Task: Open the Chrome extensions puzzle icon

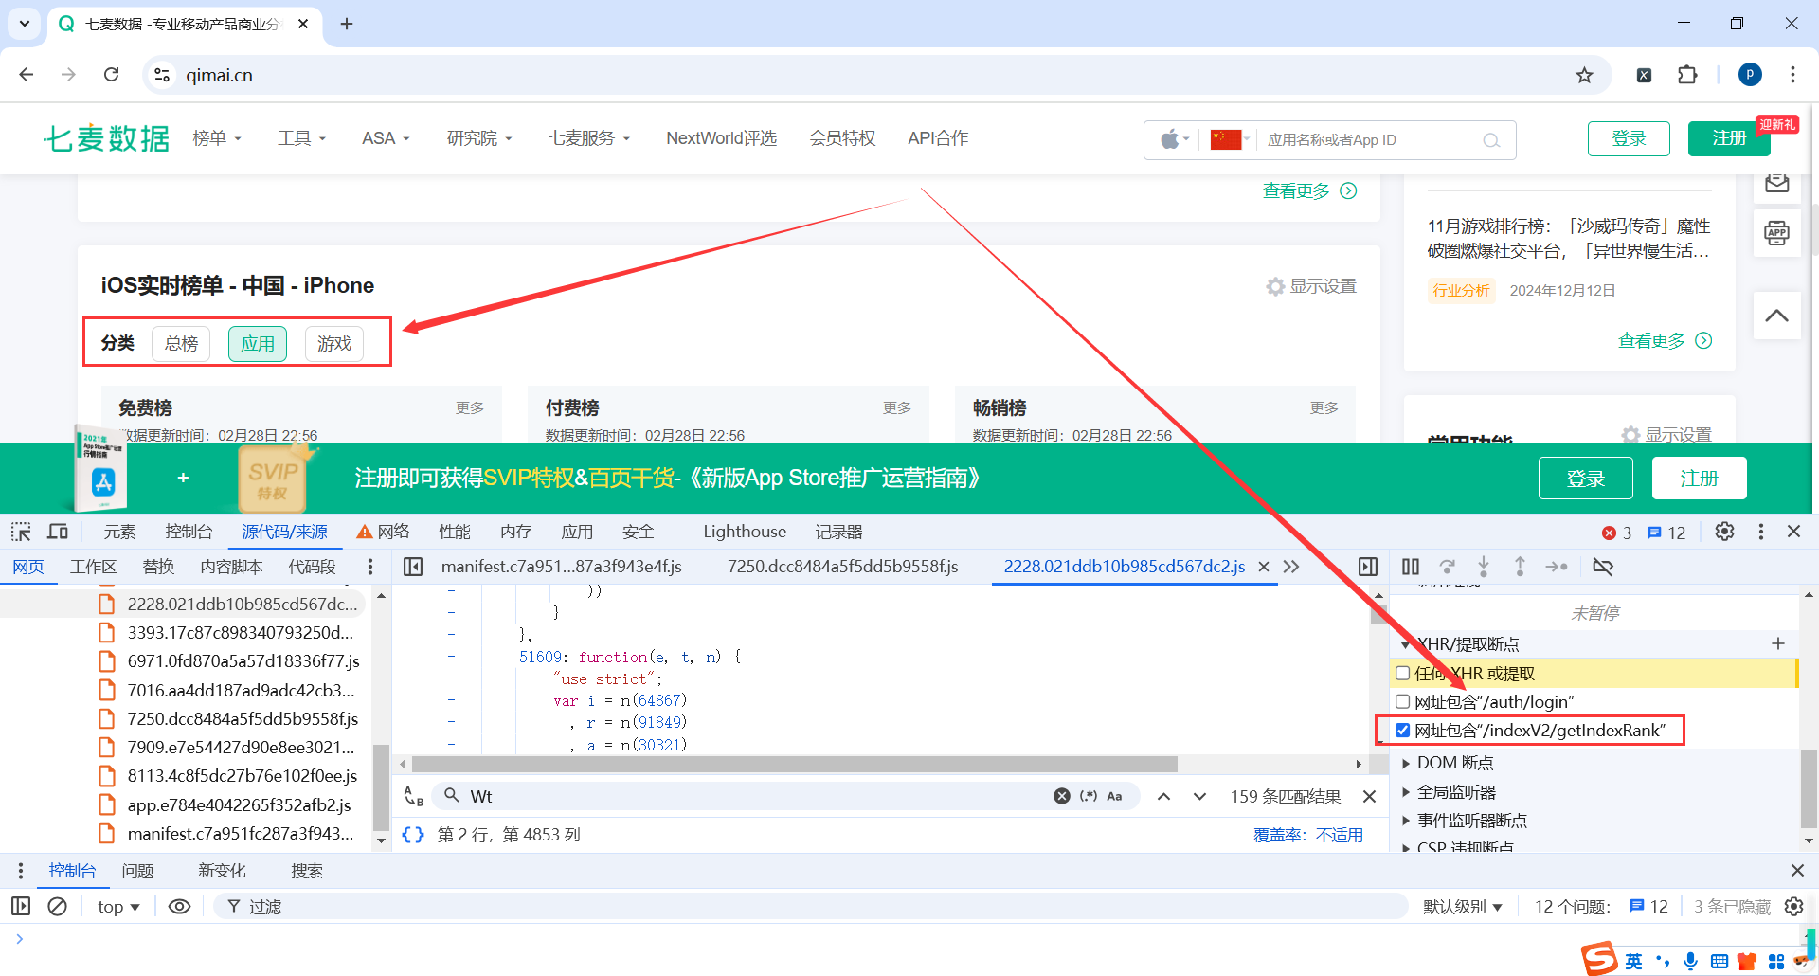Action: [x=1687, y=75]
